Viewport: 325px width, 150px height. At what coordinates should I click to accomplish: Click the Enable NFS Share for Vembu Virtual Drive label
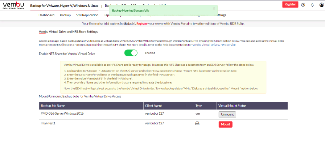[x=67, y=54]
